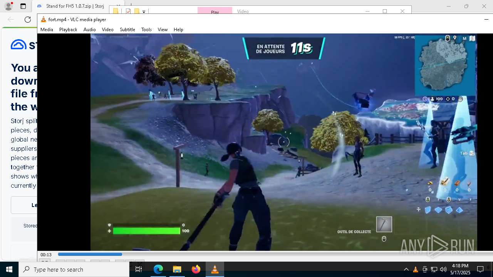493x277 pixels.
Task: Click the new folder icon in Explorer quick access toolbar
Action: 136,12
